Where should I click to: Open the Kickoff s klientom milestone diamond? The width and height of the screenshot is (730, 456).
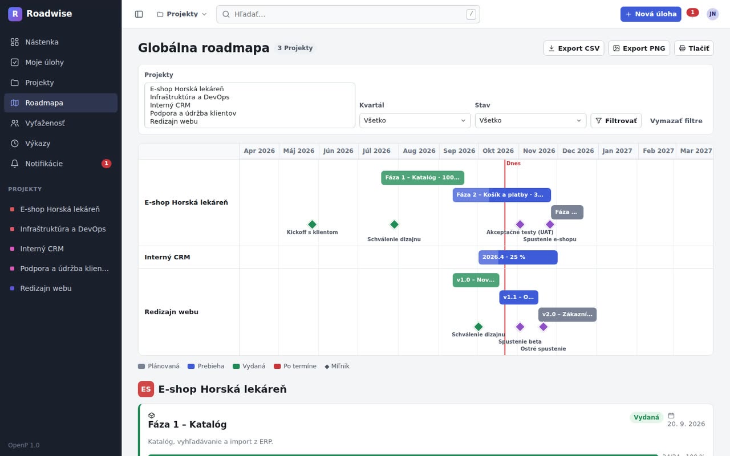pyautogui.click(x=312, y=225)
